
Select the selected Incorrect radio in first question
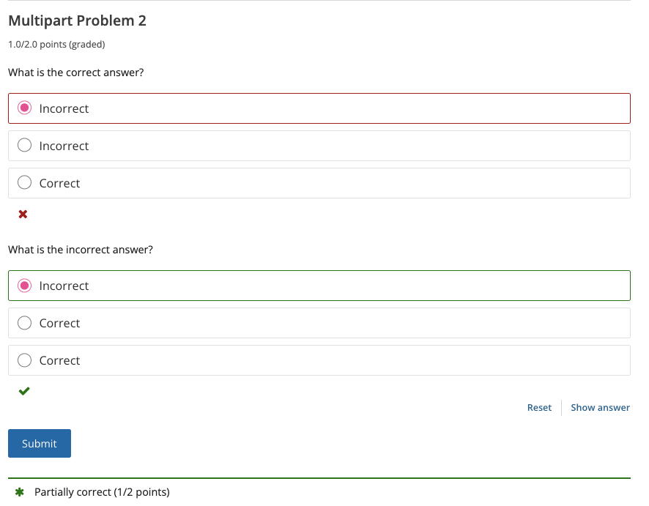24,108
